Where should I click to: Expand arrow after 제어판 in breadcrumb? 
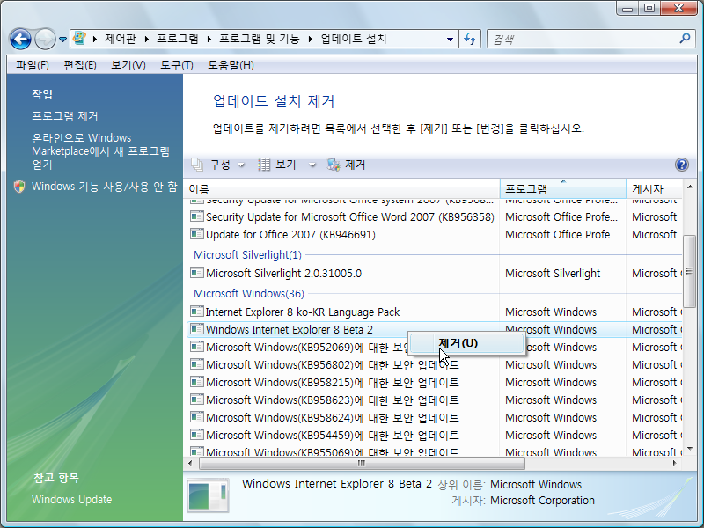(x=146, y=39)
